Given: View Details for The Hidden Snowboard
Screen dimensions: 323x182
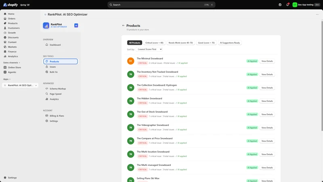Looking at the screenshot, I should (267, 101).
